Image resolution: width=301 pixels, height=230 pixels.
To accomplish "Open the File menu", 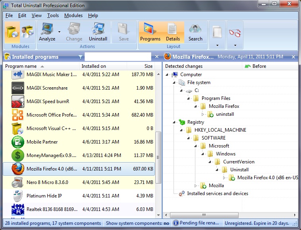I will 9,15.
